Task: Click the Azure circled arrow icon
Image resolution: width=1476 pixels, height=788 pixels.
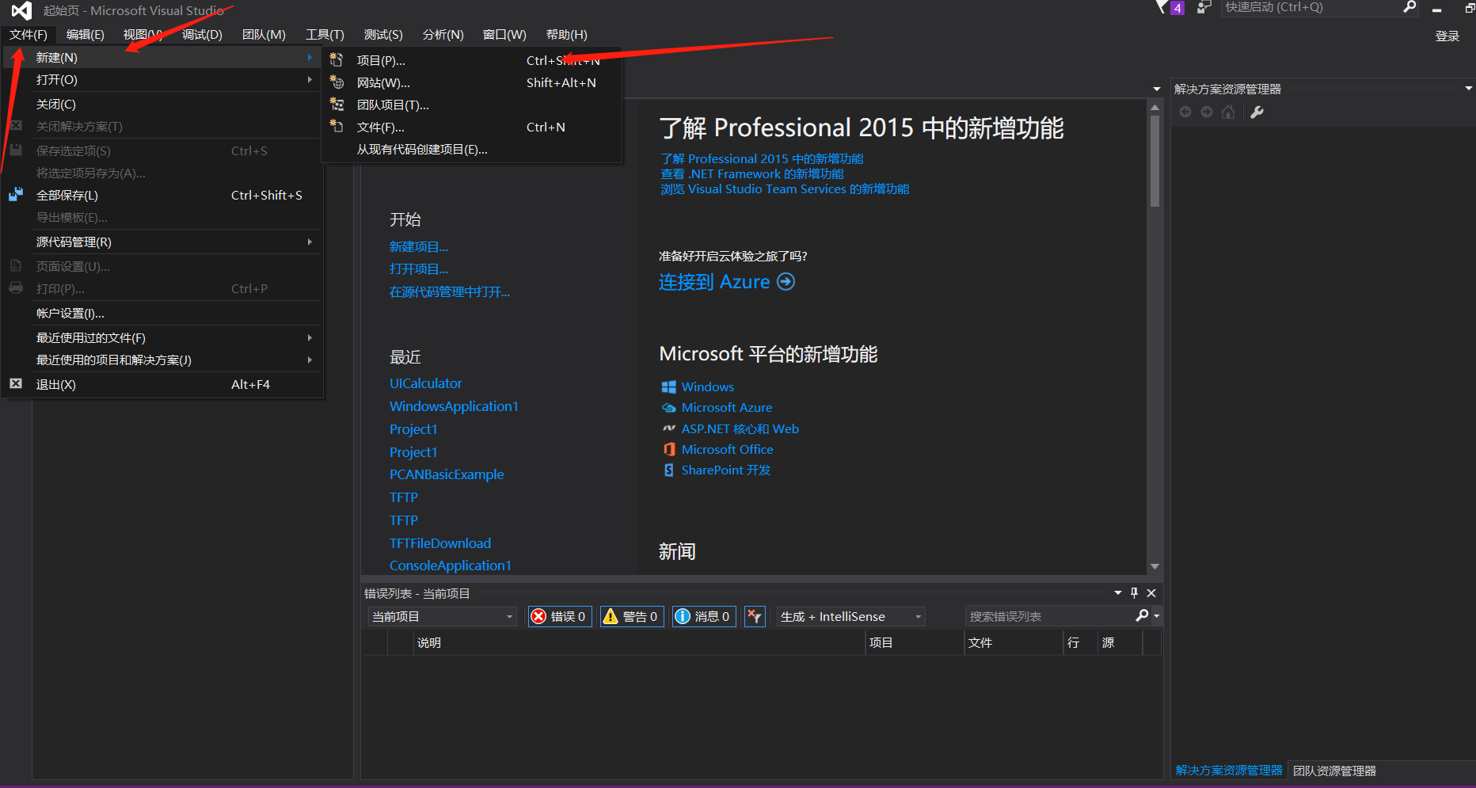Action: tap(786, 282)
